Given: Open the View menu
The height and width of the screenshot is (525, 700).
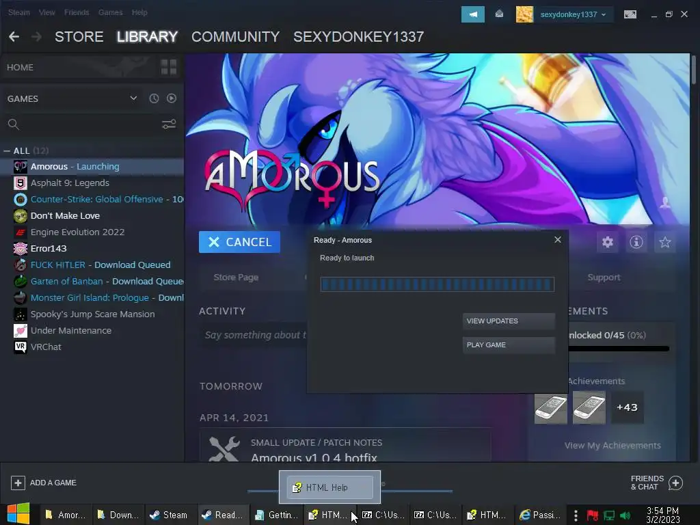Looking at the screenshot, I should (x=47, y=12).
